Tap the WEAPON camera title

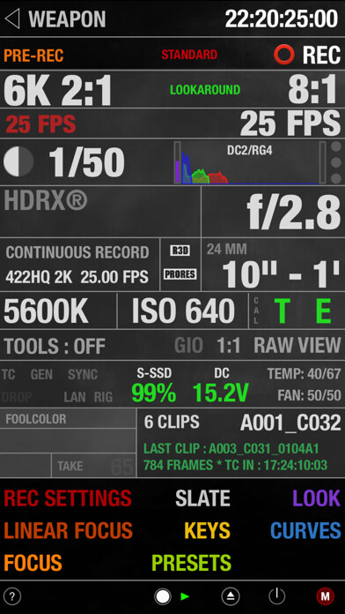tap(67, 19)
